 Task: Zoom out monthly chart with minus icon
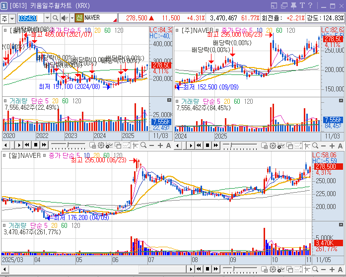tap(151, 145)
